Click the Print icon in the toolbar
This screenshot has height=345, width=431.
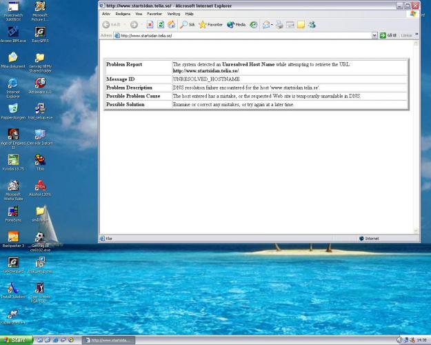click(x=279, y=24)
